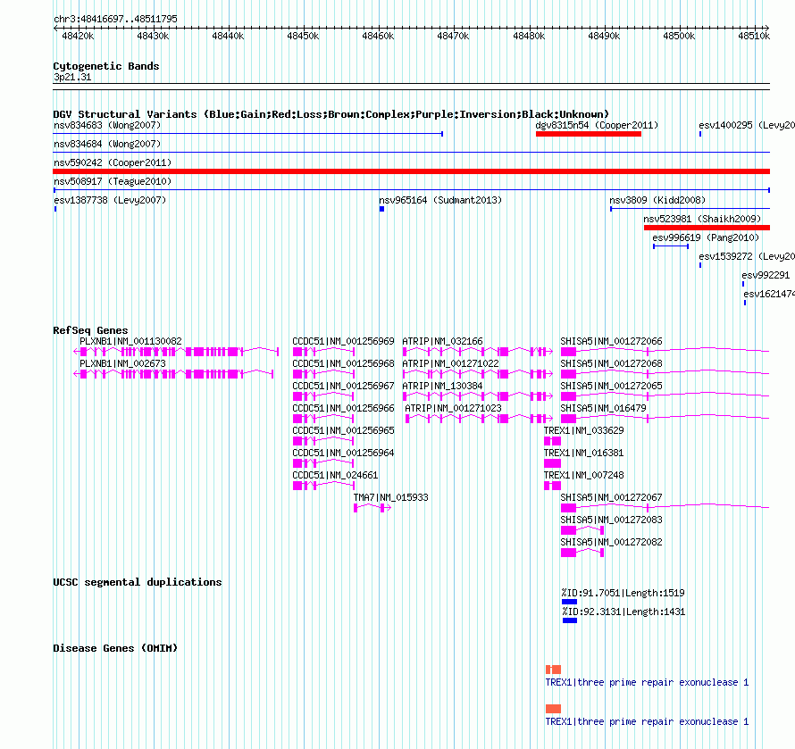Viewport: 795px width, 749px height.
Task: Click CCDC51|NM_024661 transcript label
Action: point(335,475)
